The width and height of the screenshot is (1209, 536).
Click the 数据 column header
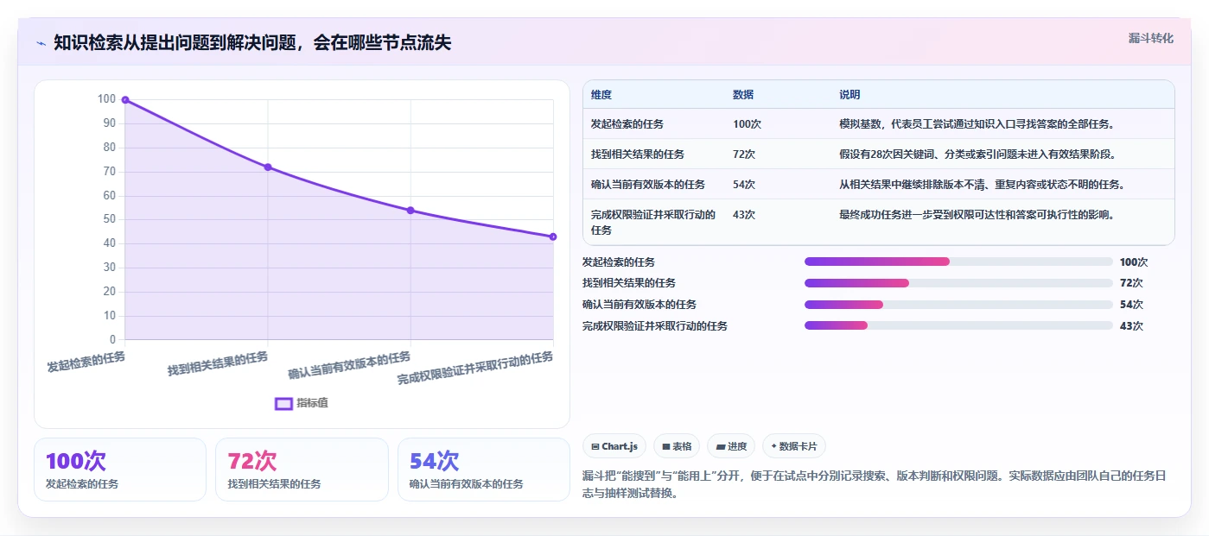(x=743, y=95)
